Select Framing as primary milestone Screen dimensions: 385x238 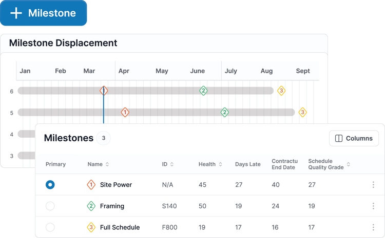point(50,206)
